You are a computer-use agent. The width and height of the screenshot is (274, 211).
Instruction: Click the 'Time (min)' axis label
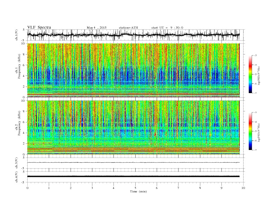point(138,191)
